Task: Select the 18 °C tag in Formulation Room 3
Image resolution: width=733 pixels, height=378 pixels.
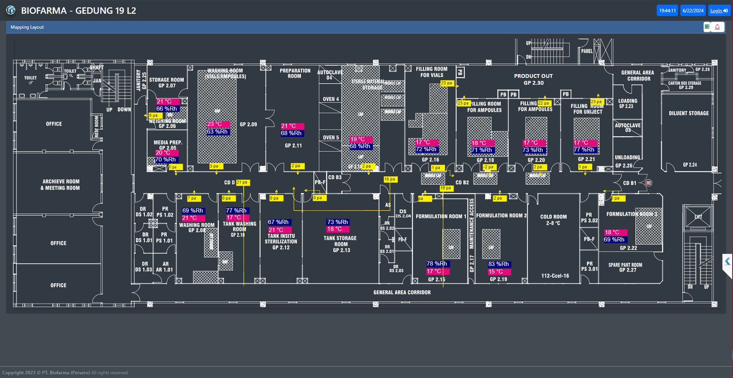Action: point(615,232)
